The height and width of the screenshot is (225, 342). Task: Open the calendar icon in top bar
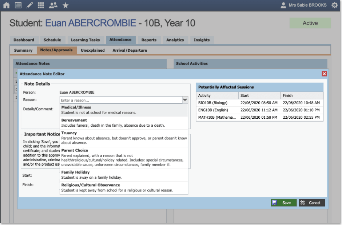[x=18, y=5]
